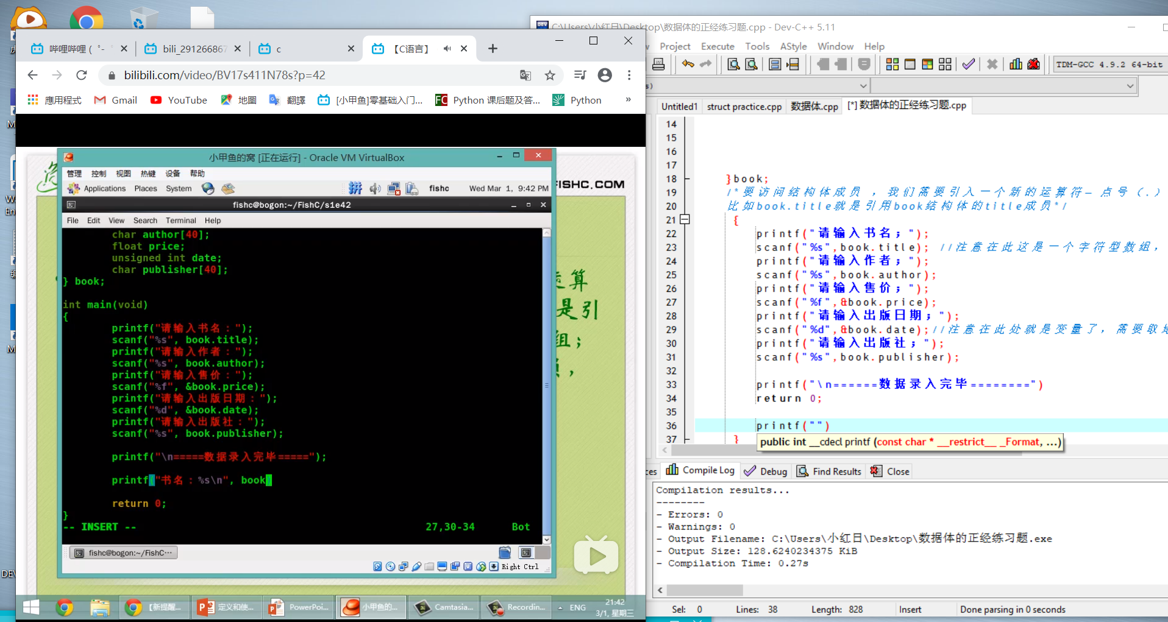Click the purple Syntax Check checkmark icon
Screen dimensions: 1168x622
[968, 64]
